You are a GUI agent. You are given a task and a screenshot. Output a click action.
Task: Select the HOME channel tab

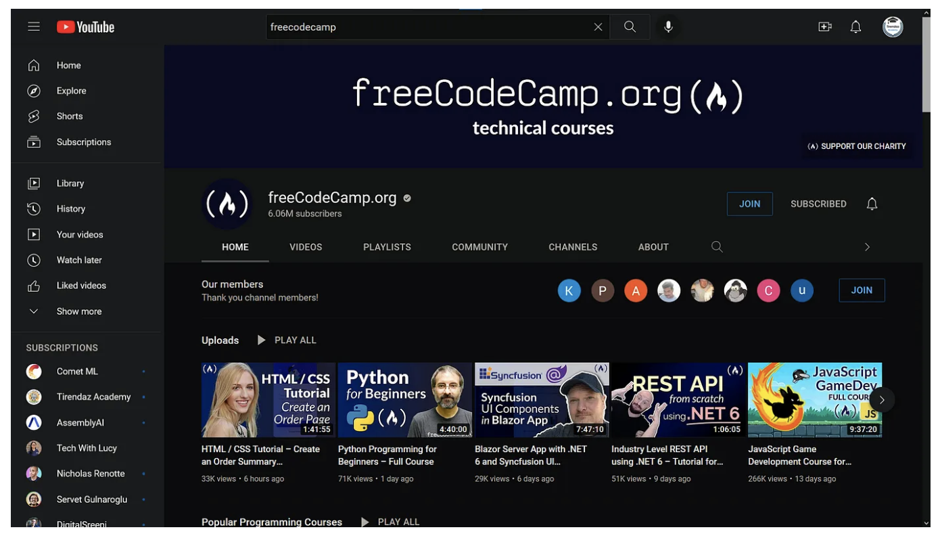pos(235,247)
